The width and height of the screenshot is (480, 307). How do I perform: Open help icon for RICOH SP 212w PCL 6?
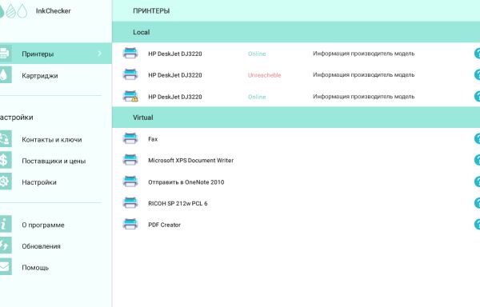(477, 203)
